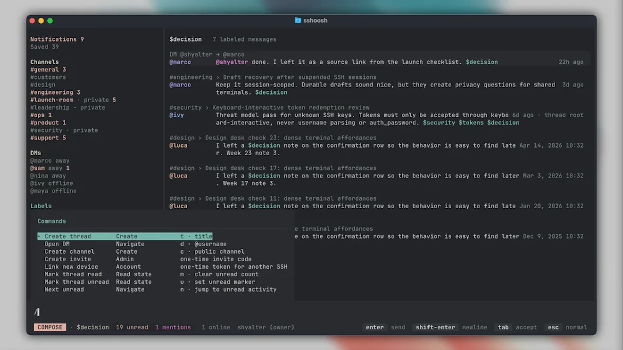Click the COMPOSE mode indicator
The height and width of the screenshot is (350, 623).
point(50,327)
